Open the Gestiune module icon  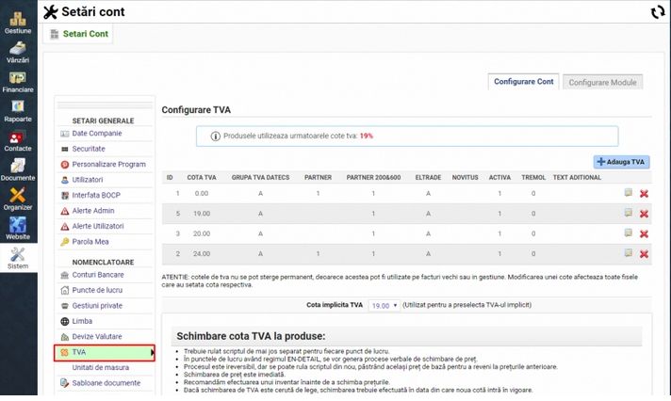tap(17, 17)
